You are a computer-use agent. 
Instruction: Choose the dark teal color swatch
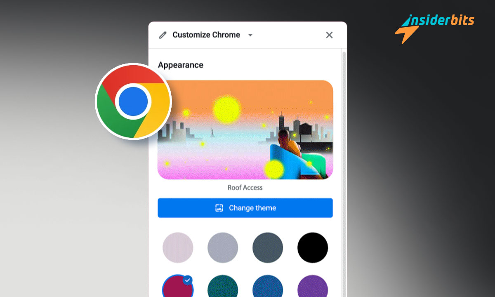(x=223, y=288)
